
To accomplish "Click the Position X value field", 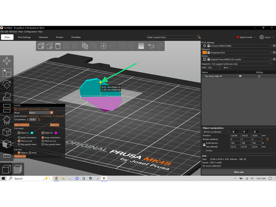I will point(235,136).
